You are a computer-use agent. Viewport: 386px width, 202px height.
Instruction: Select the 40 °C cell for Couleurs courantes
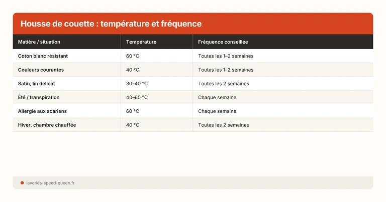click(133, 70)
